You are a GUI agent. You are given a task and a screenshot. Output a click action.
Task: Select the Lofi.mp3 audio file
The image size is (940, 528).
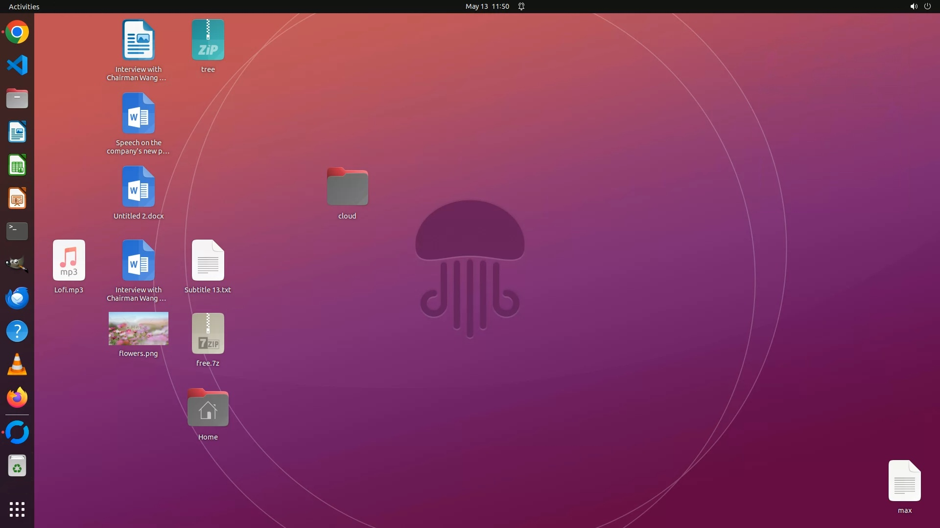click(x=69, y=260)
